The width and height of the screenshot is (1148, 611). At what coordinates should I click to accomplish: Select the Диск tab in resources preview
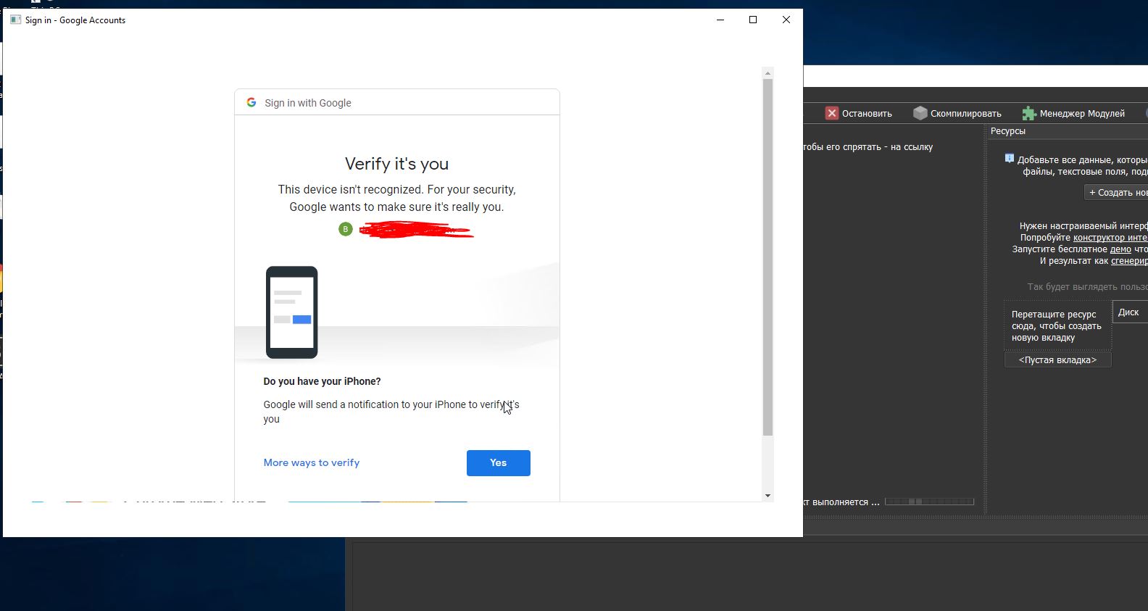point(1130,312)
